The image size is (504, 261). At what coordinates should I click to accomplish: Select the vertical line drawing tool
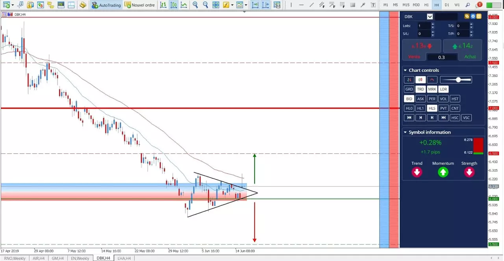[x=291, y=5]
